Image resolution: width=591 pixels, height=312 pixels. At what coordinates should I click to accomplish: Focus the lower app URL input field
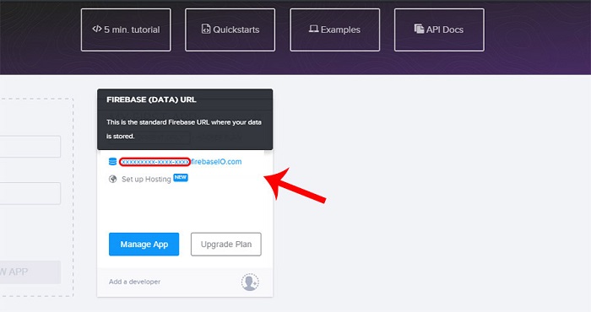[30, 193]
